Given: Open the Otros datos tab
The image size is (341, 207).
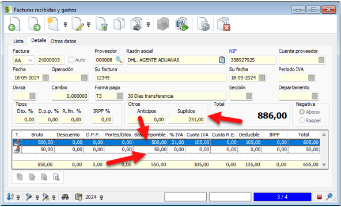Looking at the screenshot, I should click(x=63, y=41).
